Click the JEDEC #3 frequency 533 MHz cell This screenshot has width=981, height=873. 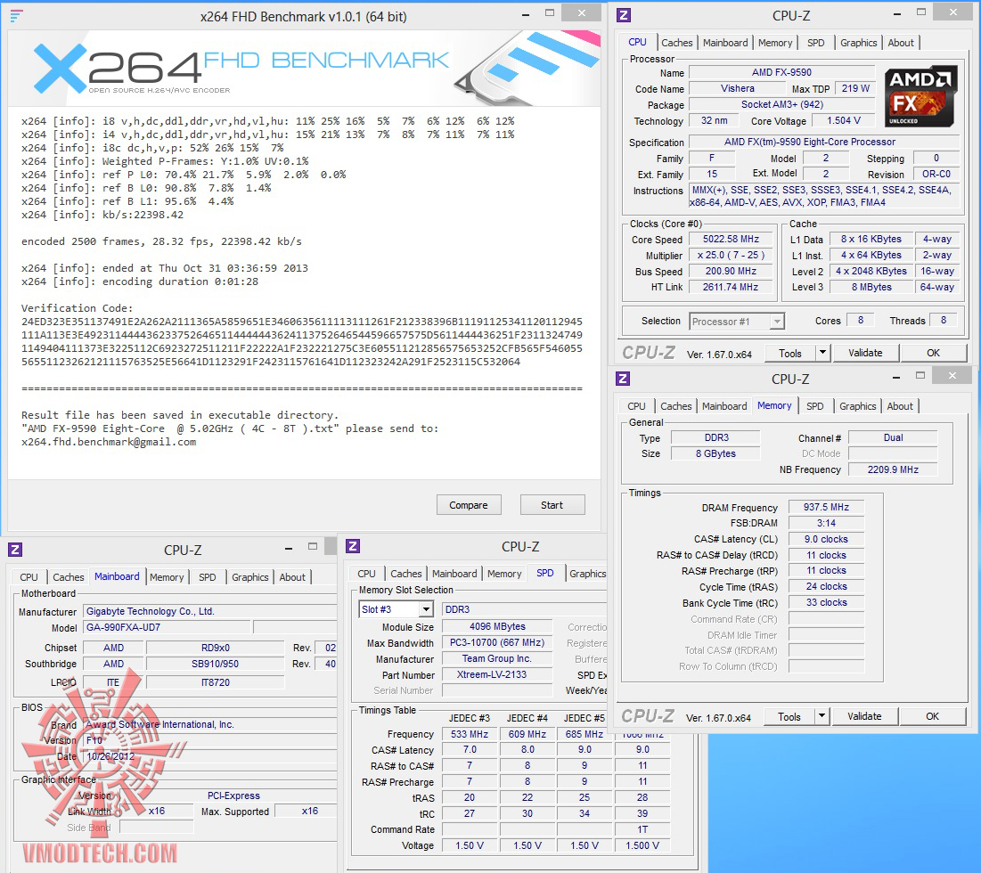[470, 733]
